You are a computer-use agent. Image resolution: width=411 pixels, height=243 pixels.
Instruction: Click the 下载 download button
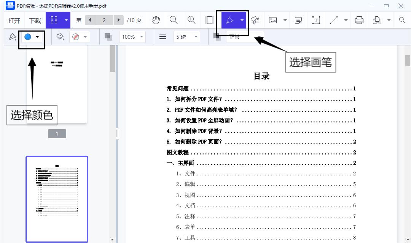click(35, 20)
